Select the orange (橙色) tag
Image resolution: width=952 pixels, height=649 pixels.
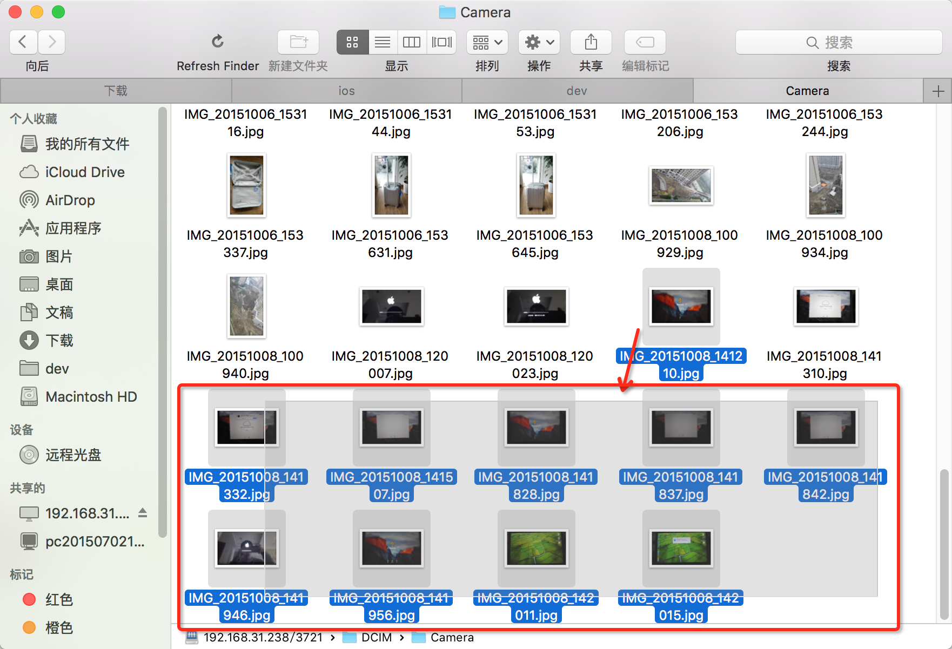pyautogui.click(x=48, y=628)
